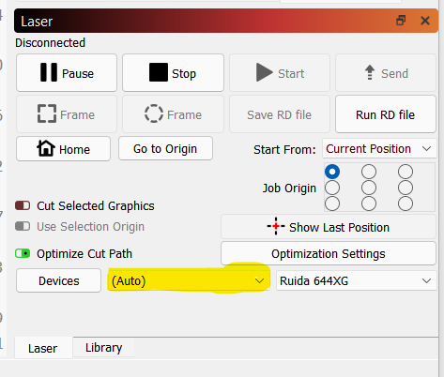Click the Stop button with square icon
This screenshot has height=377, width=444.
[173, 73]
